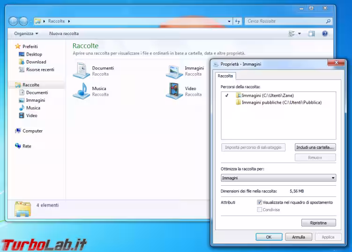352x252 pixels.
Task: Open recent pages dropdown beside navigation arrows
Action: [30, 21]
